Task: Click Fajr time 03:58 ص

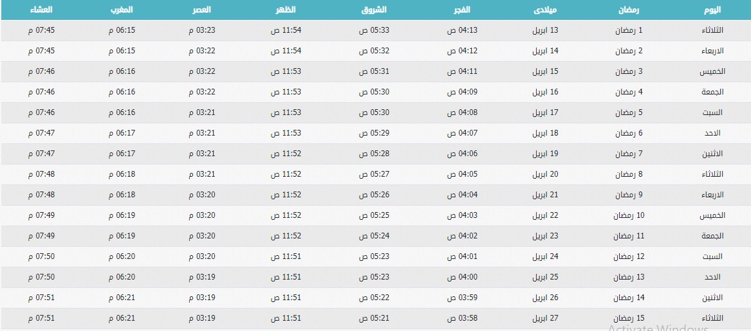Action: point(462,319)
